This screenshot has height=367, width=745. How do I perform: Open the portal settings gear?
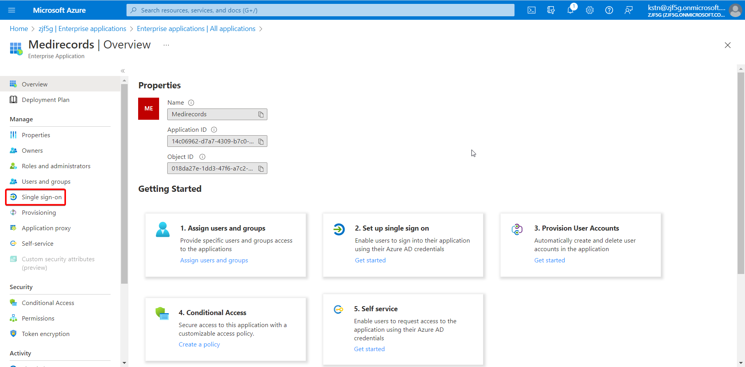point(590,10)
